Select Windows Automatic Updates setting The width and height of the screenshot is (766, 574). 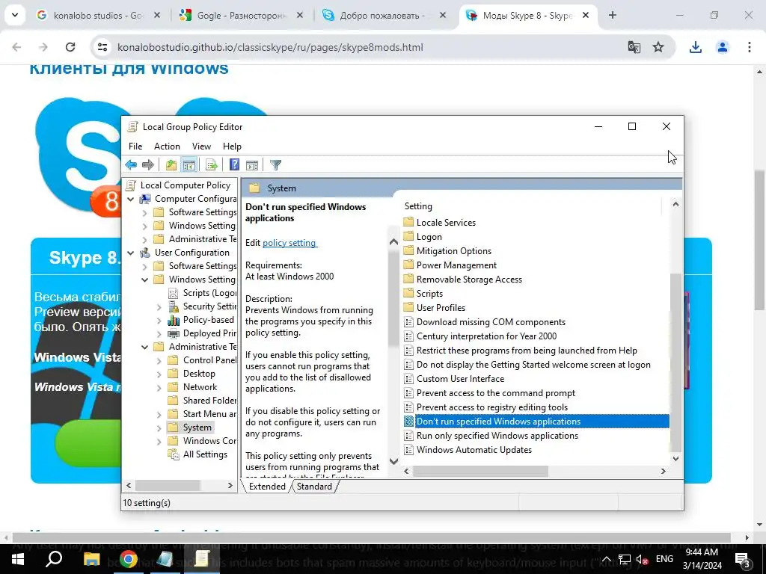coord(474,449)
